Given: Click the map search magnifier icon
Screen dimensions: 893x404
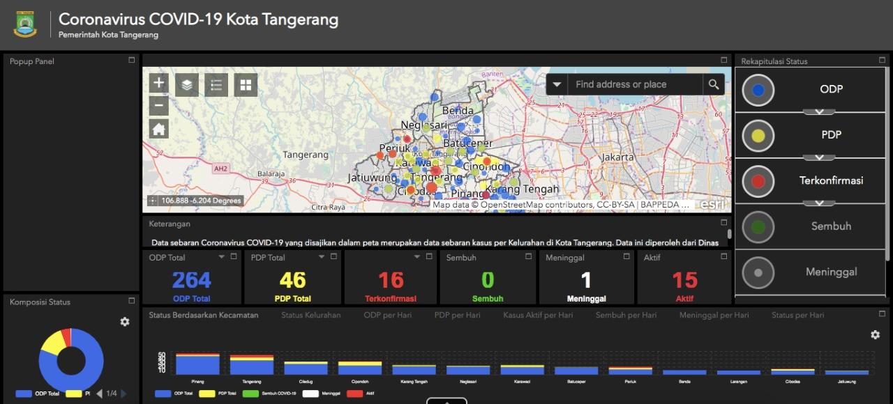Looking at the screenshot, I should point(713,84).
